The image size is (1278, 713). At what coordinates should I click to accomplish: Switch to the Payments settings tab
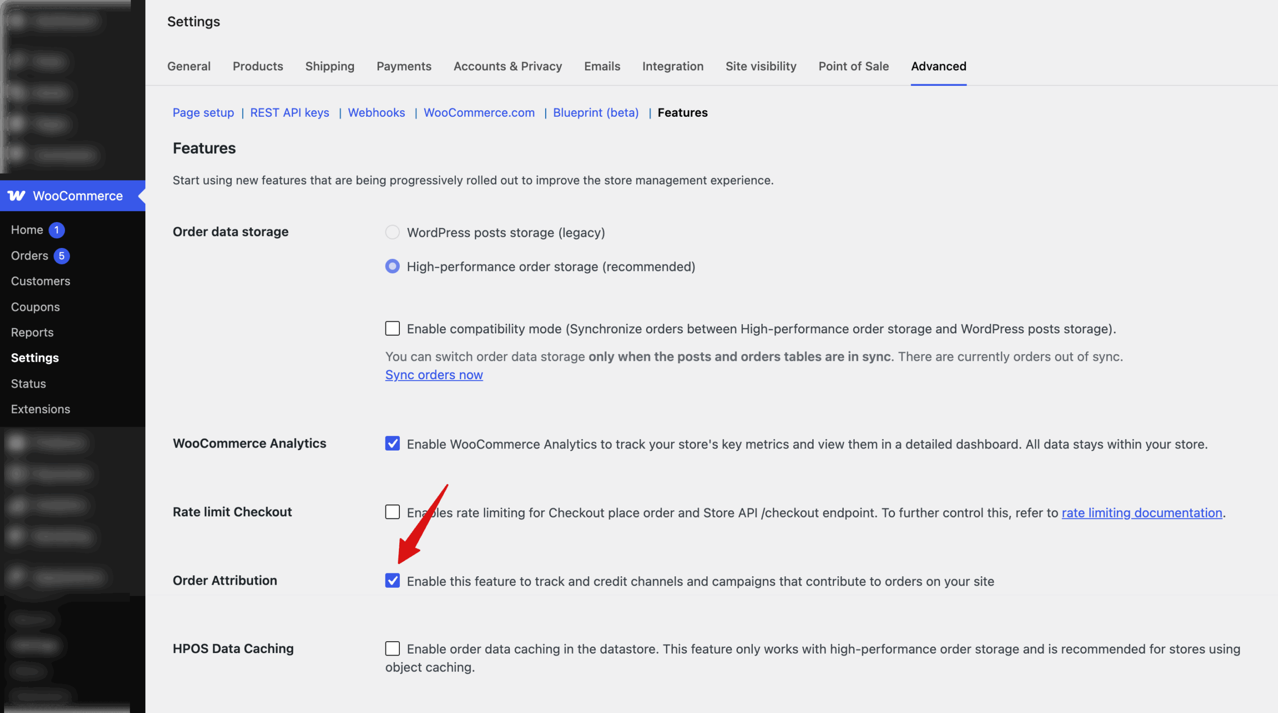404,66
